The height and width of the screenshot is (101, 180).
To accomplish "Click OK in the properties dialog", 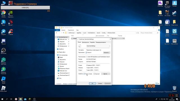I will pyautogui.click(x=93, y=84).
